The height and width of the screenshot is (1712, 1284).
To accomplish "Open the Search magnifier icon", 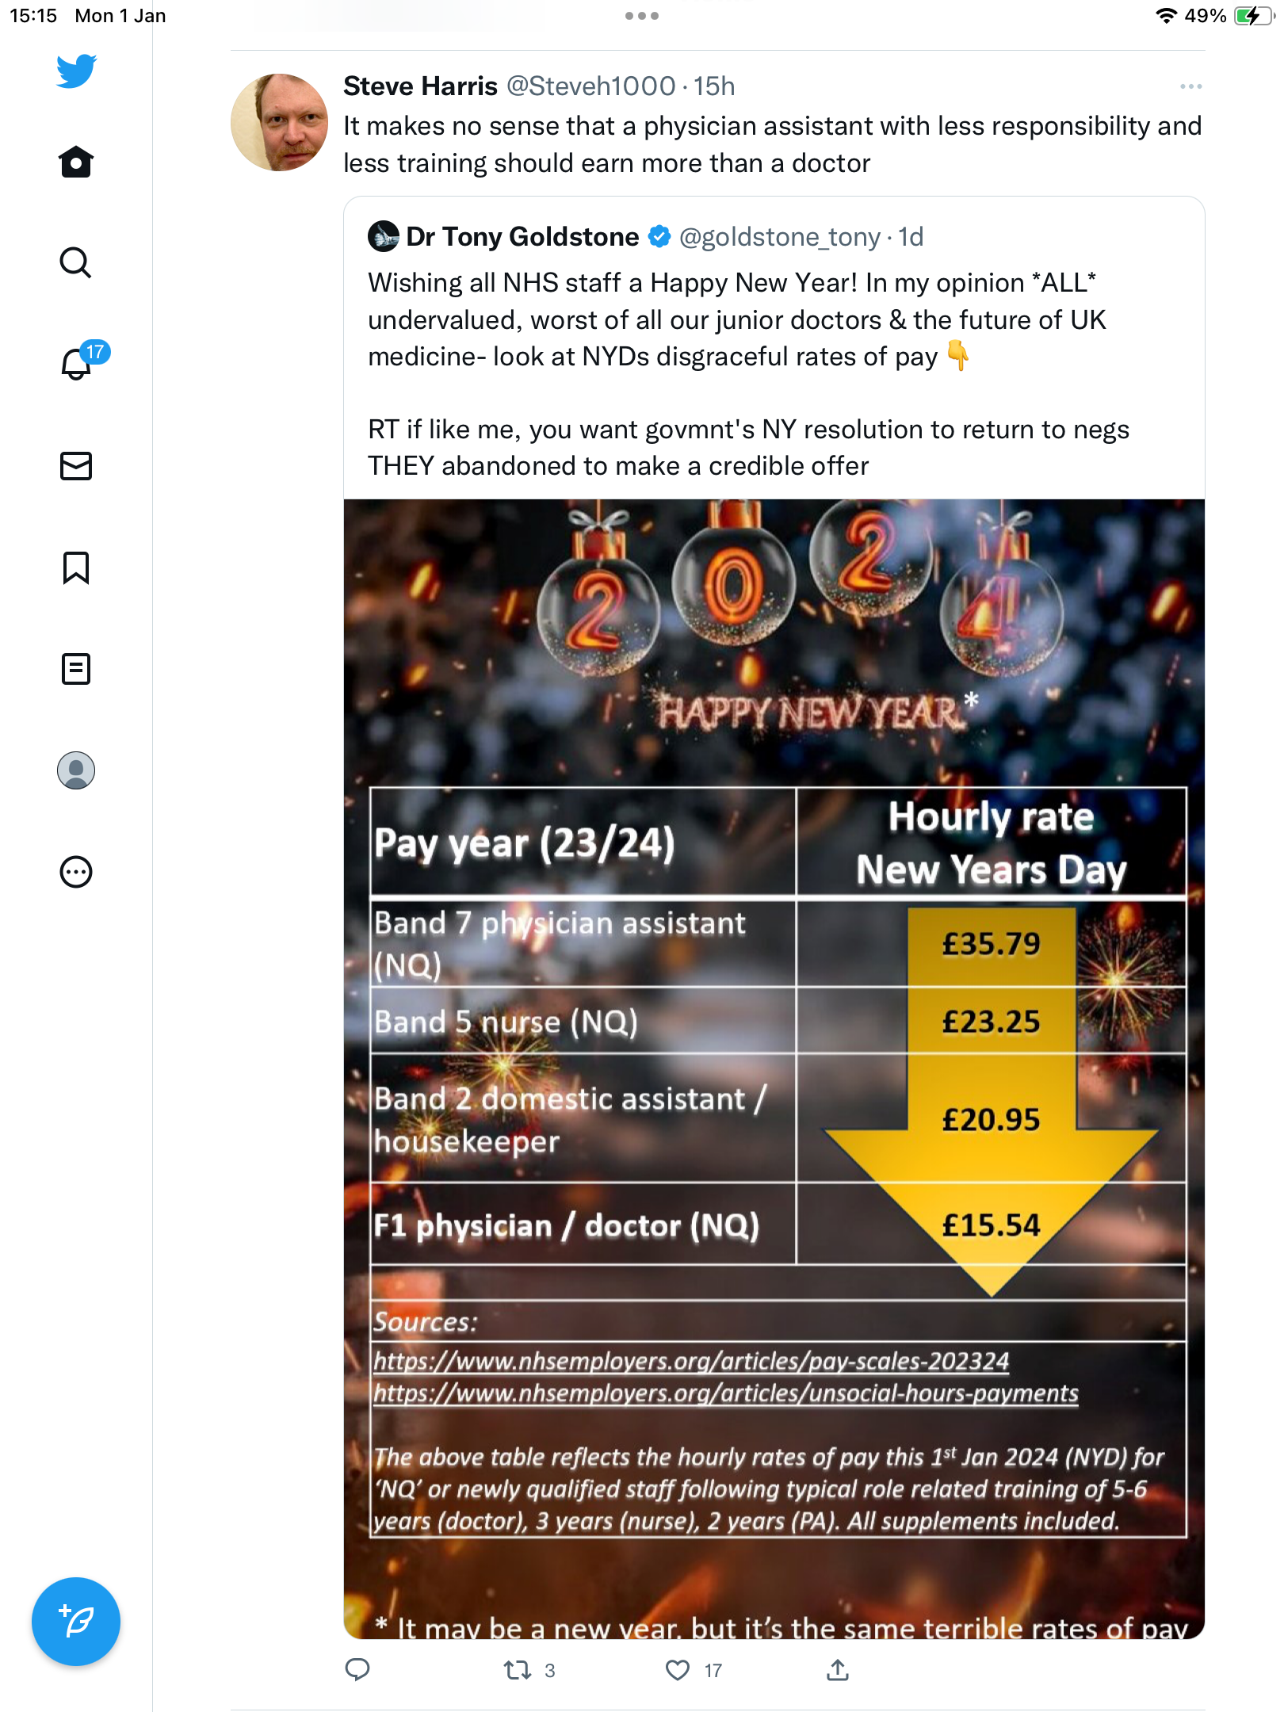I will pyautogui.click(x=76, y=262).
